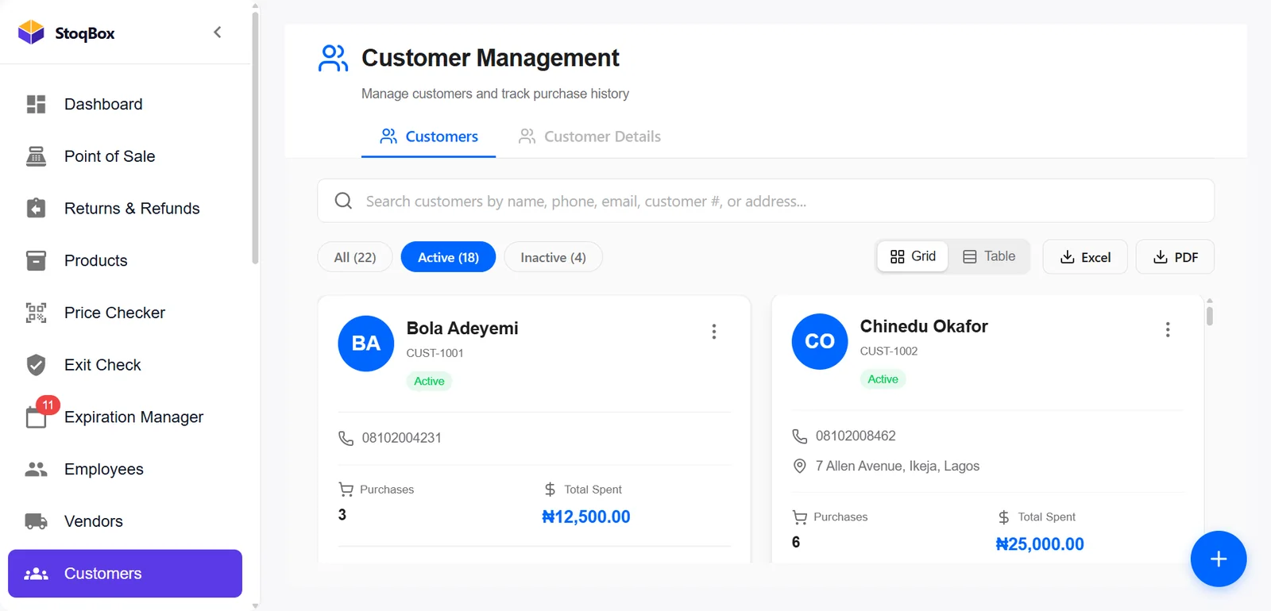Image resolution: width=1271 pixels, height=611 pixels.
Task: Click the CO avatar circle
Action: pyautogui.click(x=820, y=342)
